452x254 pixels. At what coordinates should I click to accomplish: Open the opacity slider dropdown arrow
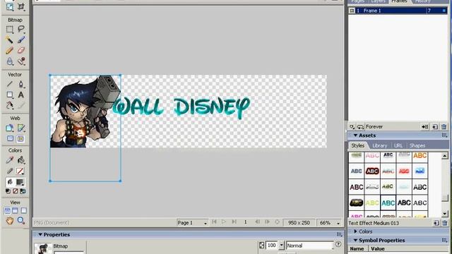pos(281,246)
